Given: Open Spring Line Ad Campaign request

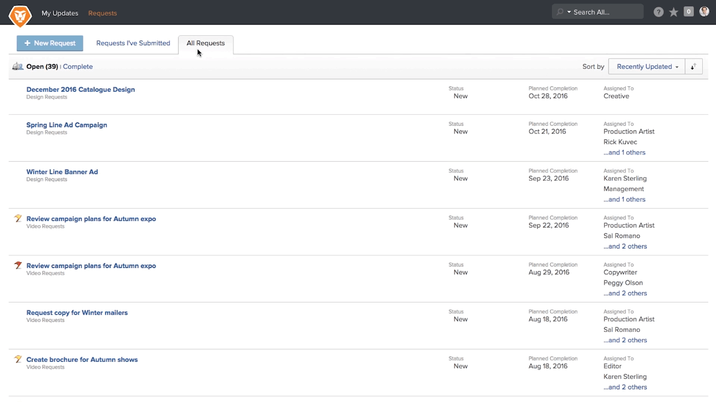Looking at the screenshot, I should [67, 125].
